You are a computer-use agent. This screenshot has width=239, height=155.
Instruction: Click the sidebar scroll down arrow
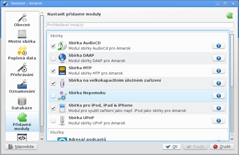click(x=42, y=139)
